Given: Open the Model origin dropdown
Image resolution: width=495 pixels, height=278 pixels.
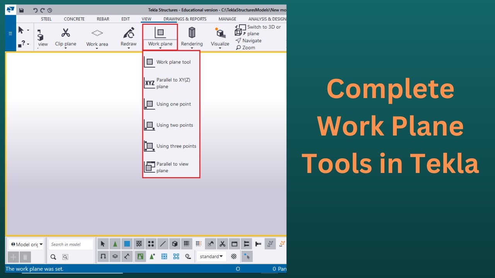Looking at the screenshot, I should [26, 244].
